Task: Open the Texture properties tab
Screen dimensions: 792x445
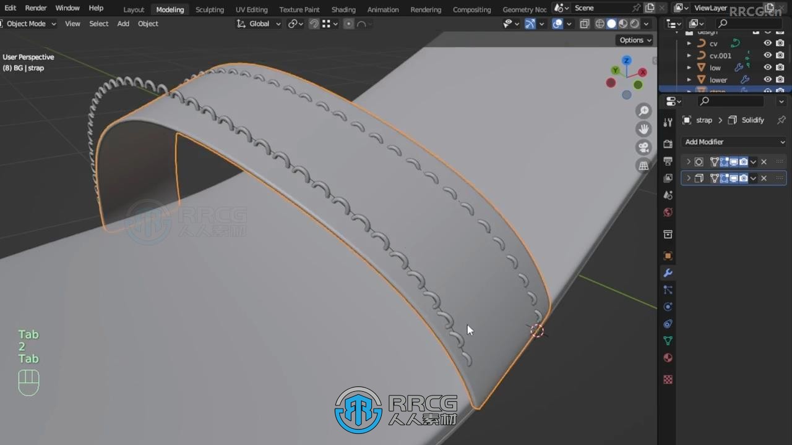Action: [668, 379]
